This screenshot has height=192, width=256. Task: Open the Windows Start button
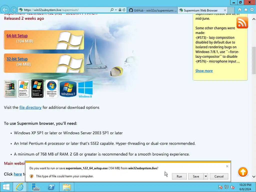pyautogui.click(x=6, y=187)
